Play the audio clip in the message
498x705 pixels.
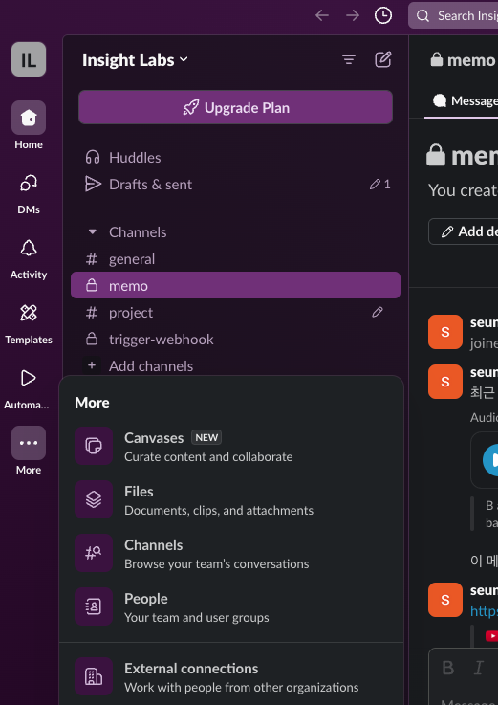pos(490,460)
